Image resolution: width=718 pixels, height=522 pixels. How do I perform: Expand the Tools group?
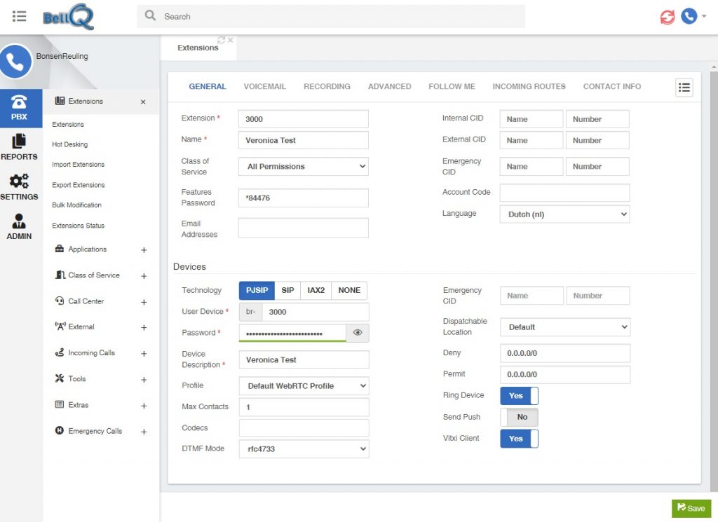[144, 380]
